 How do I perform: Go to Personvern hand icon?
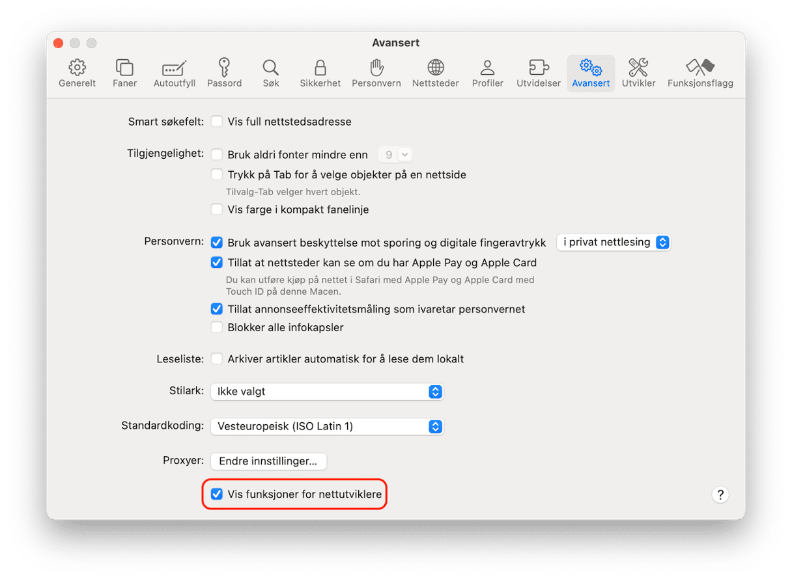tap(376, 73)
